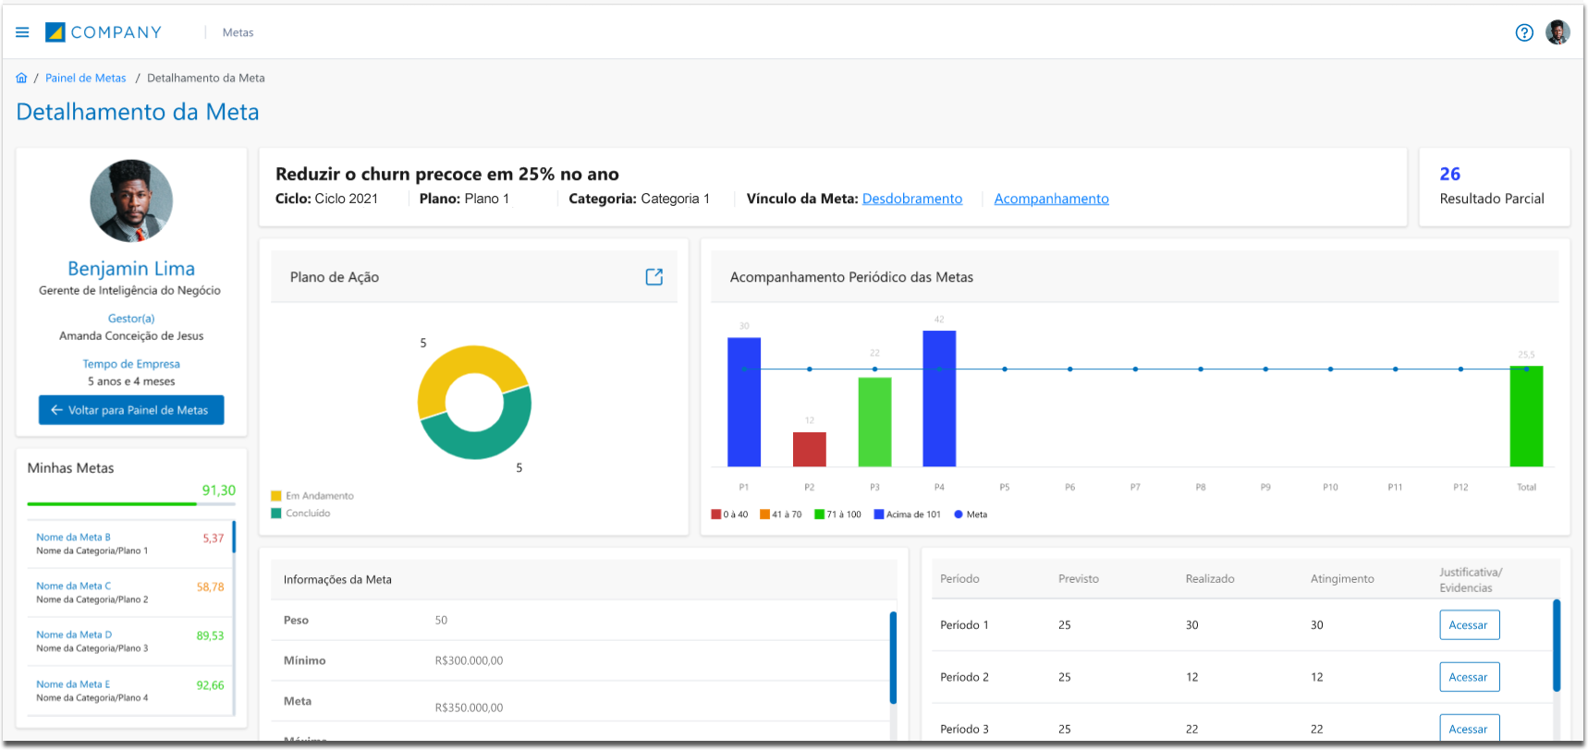The image size is (1588, 750).
Task: Open the Desdobramento link
Action: point(911,199)
